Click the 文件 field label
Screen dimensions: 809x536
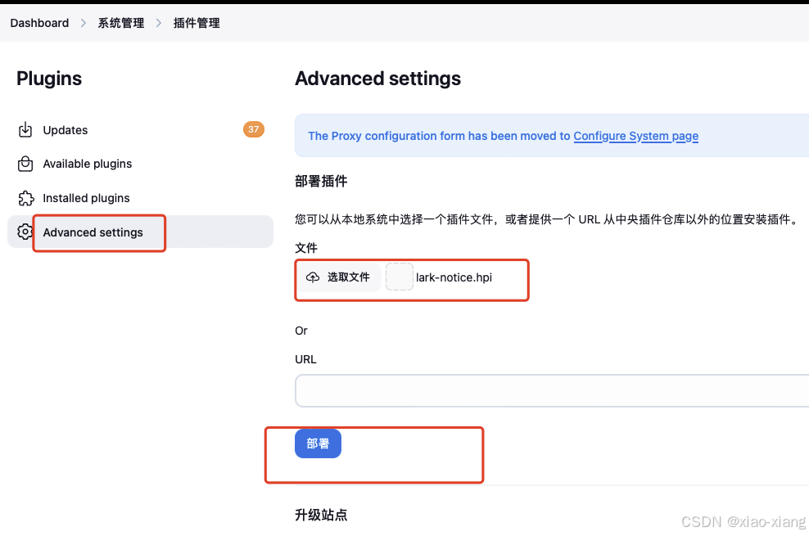(306, 248)
